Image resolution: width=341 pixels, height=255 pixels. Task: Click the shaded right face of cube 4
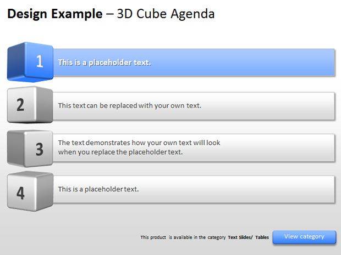point(45,191)
